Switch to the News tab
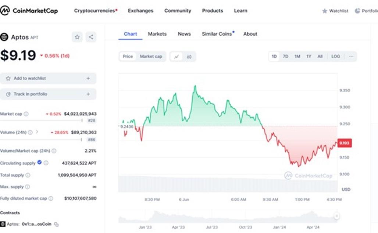Viewport: 378px width, 233px height. tap(184, 34)
